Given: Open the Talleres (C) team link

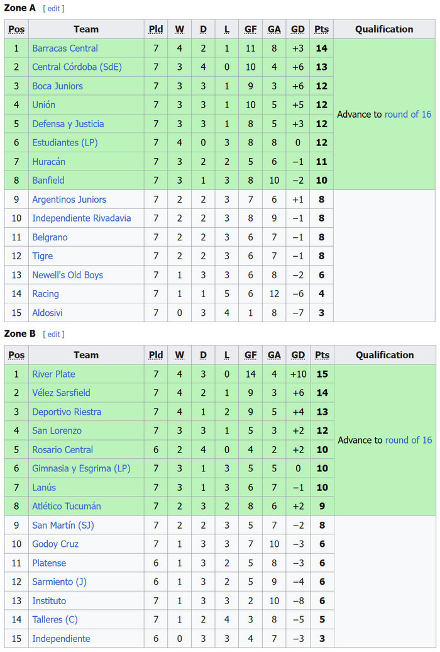Looking at the screenshot, I should coord(55,619).
